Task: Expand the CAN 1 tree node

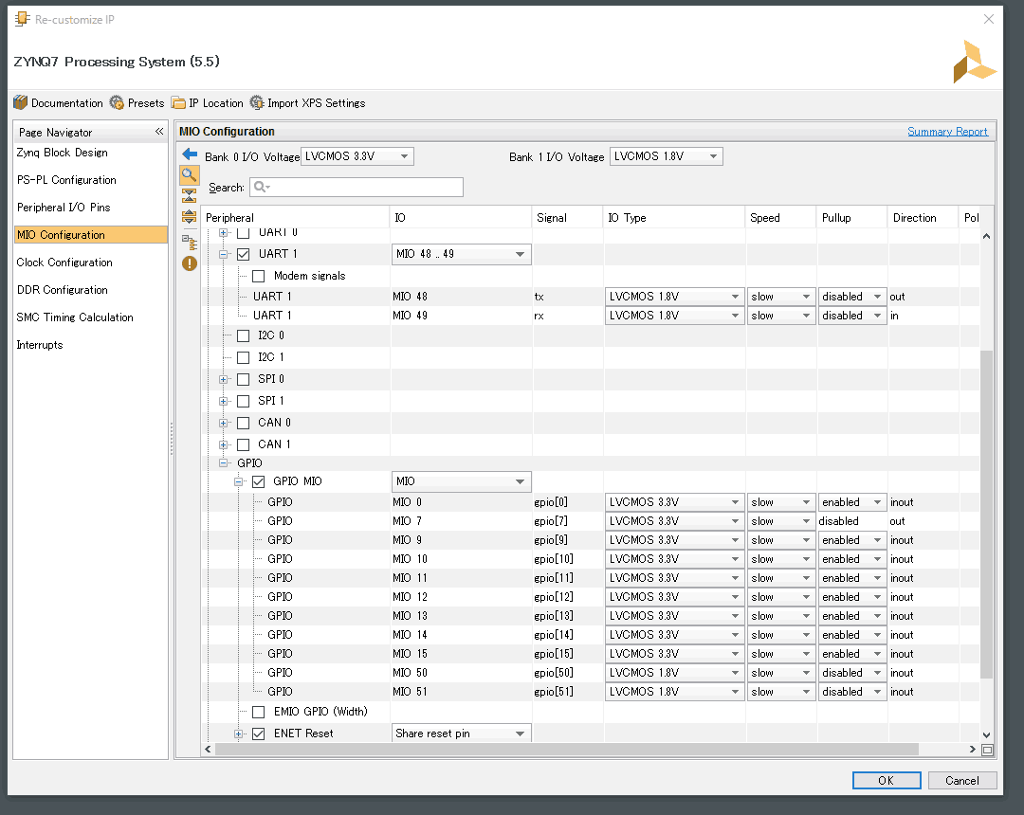Action: (224, 445)
